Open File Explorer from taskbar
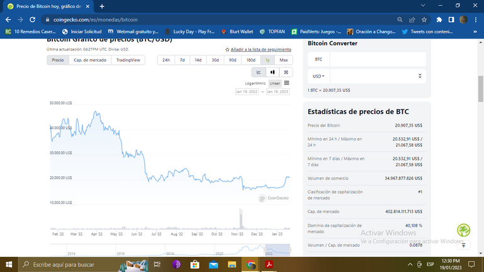This screenshot has width=484, height=272. [x=232, y=264]
